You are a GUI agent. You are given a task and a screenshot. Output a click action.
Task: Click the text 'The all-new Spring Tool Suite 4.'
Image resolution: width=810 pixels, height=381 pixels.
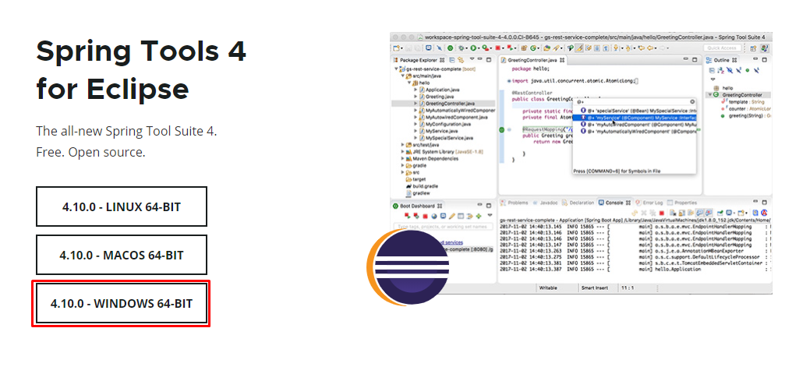126,131
